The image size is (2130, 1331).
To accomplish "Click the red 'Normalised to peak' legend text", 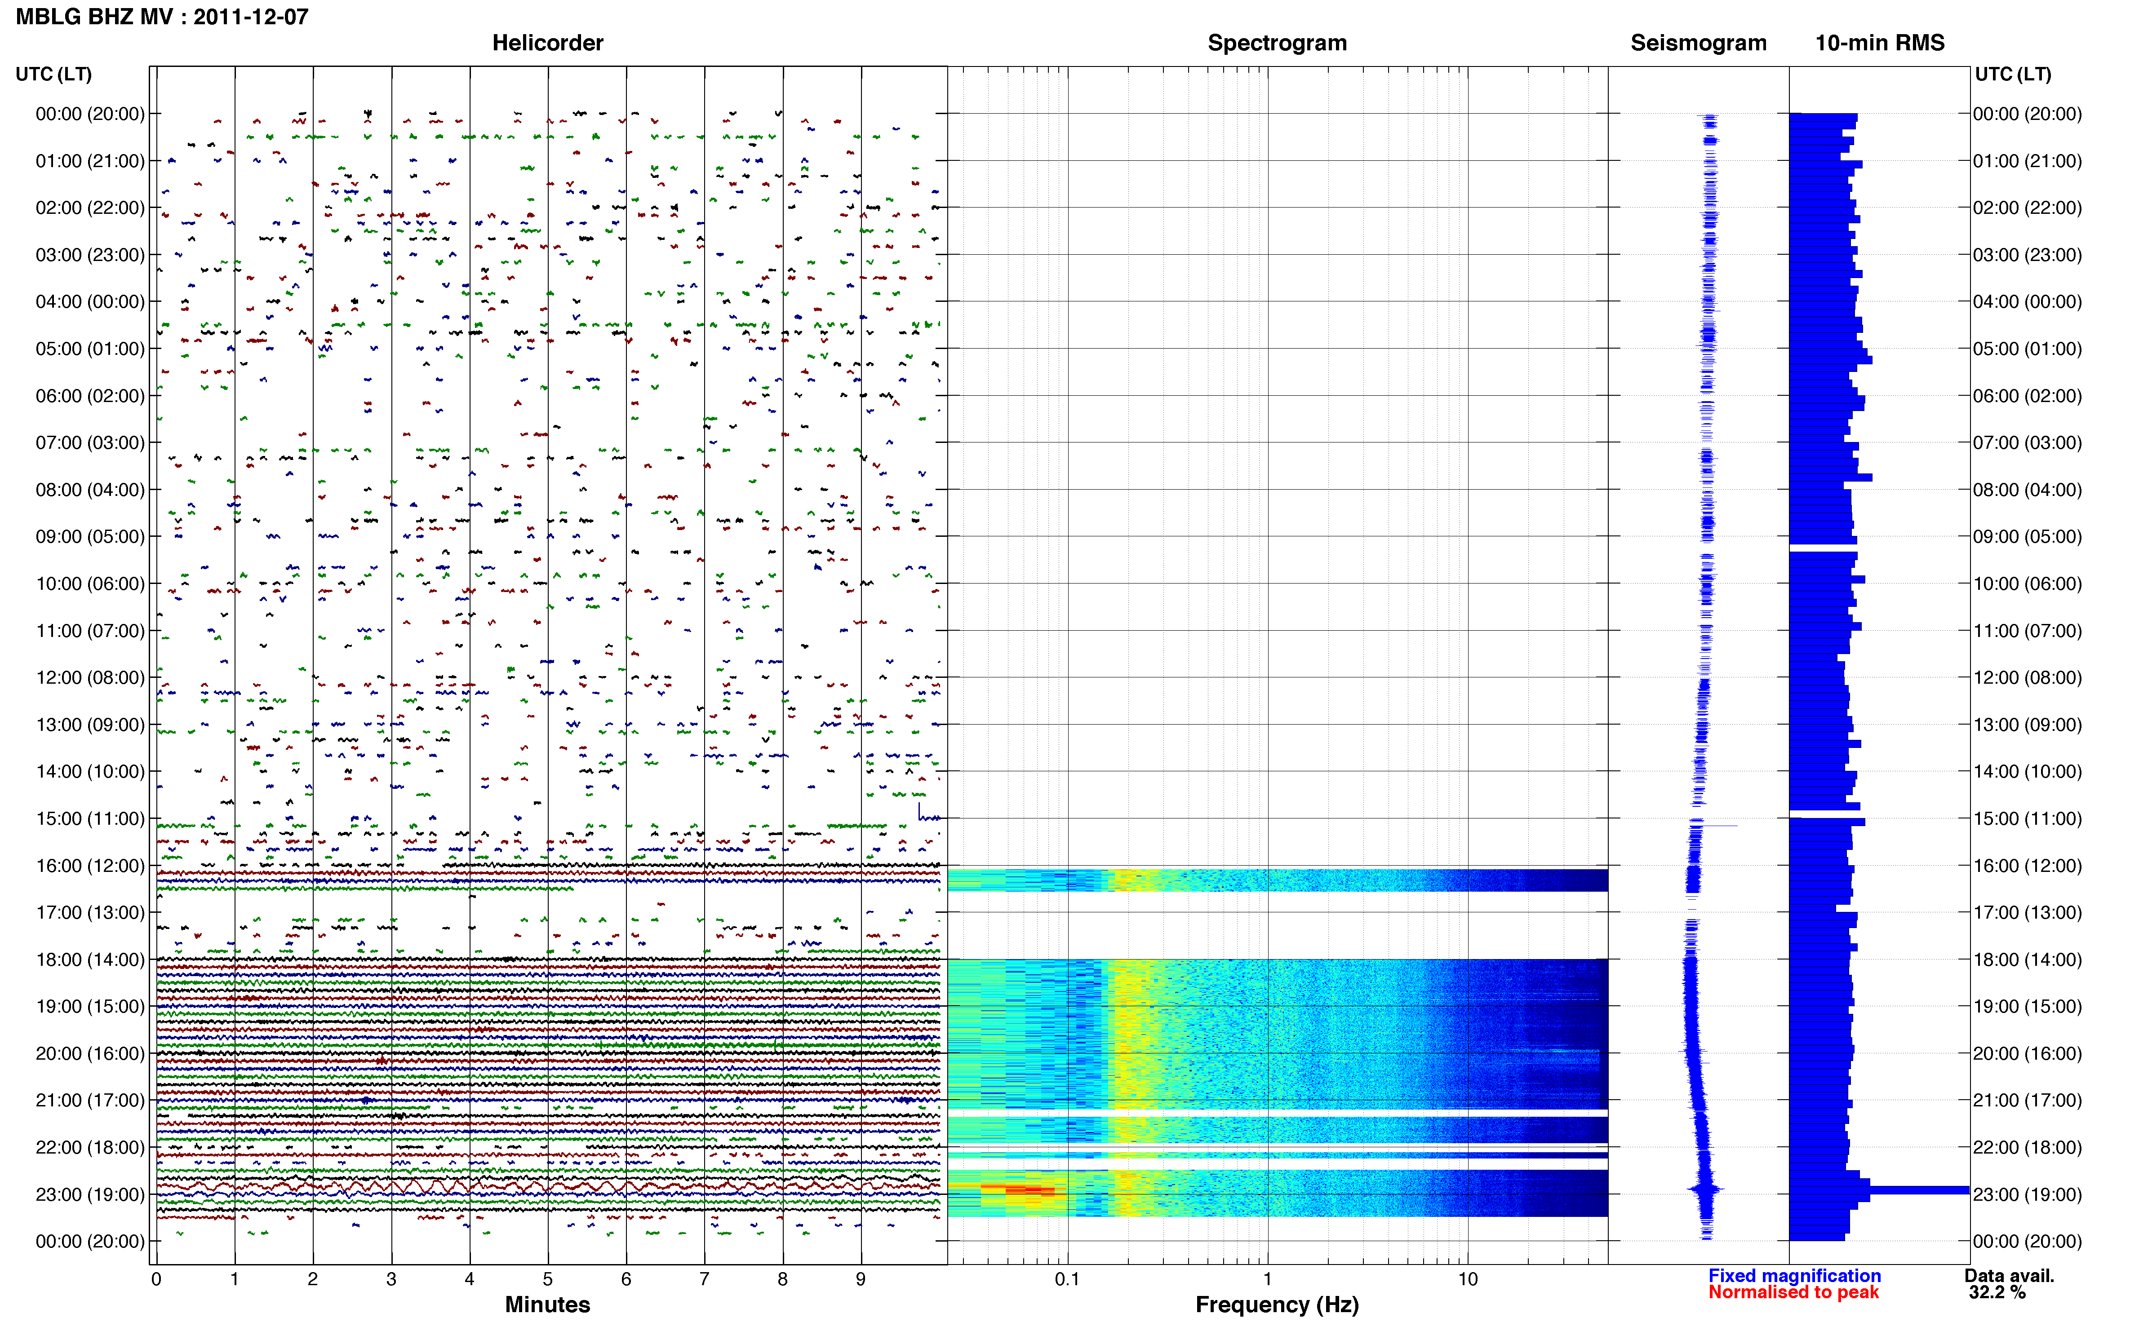I will [x=1793, y=1292].
